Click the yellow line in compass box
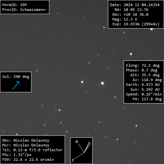Screen dimensions: 164x164 point(87,147)
